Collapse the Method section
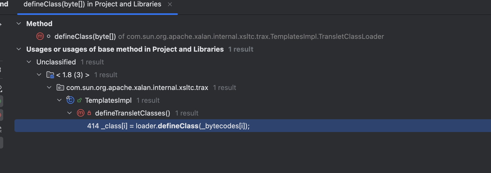Image resolution: width=491 pixels, height=173 pixels. click(19, 23)
